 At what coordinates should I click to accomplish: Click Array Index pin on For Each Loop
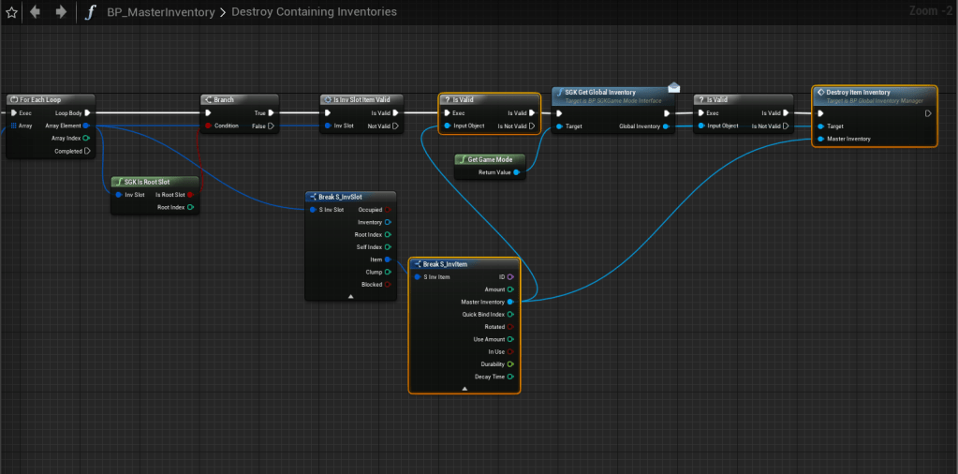click(86, 138)
